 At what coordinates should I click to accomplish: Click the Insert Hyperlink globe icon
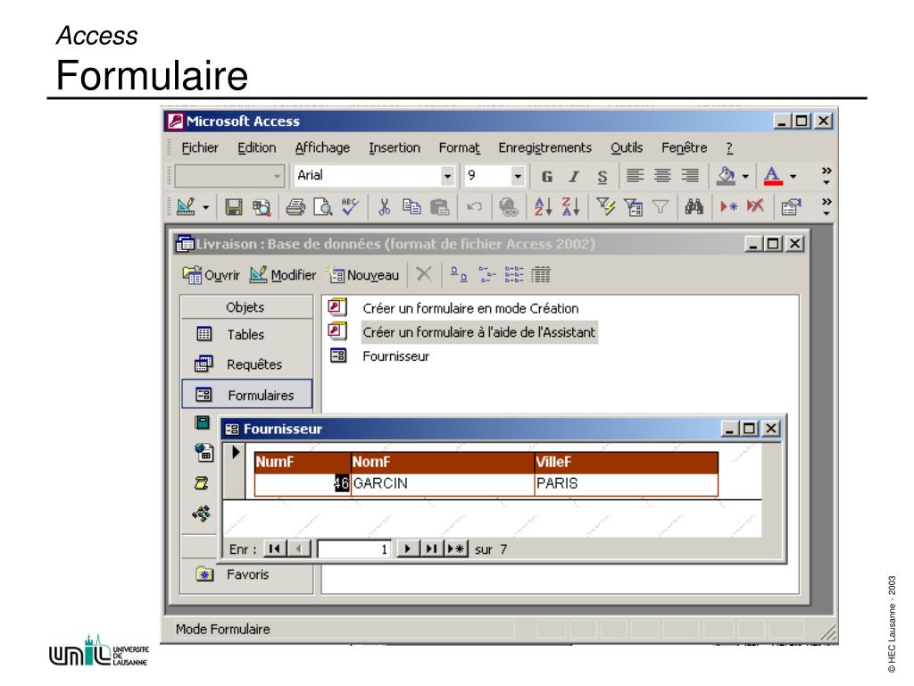508,207
